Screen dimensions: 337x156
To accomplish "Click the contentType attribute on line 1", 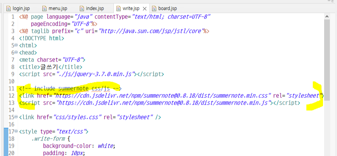I will point(152,17).
